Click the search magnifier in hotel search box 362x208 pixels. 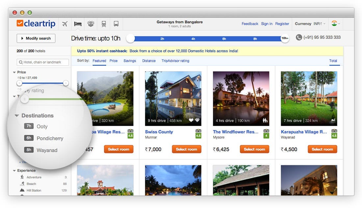coord(21,62)
